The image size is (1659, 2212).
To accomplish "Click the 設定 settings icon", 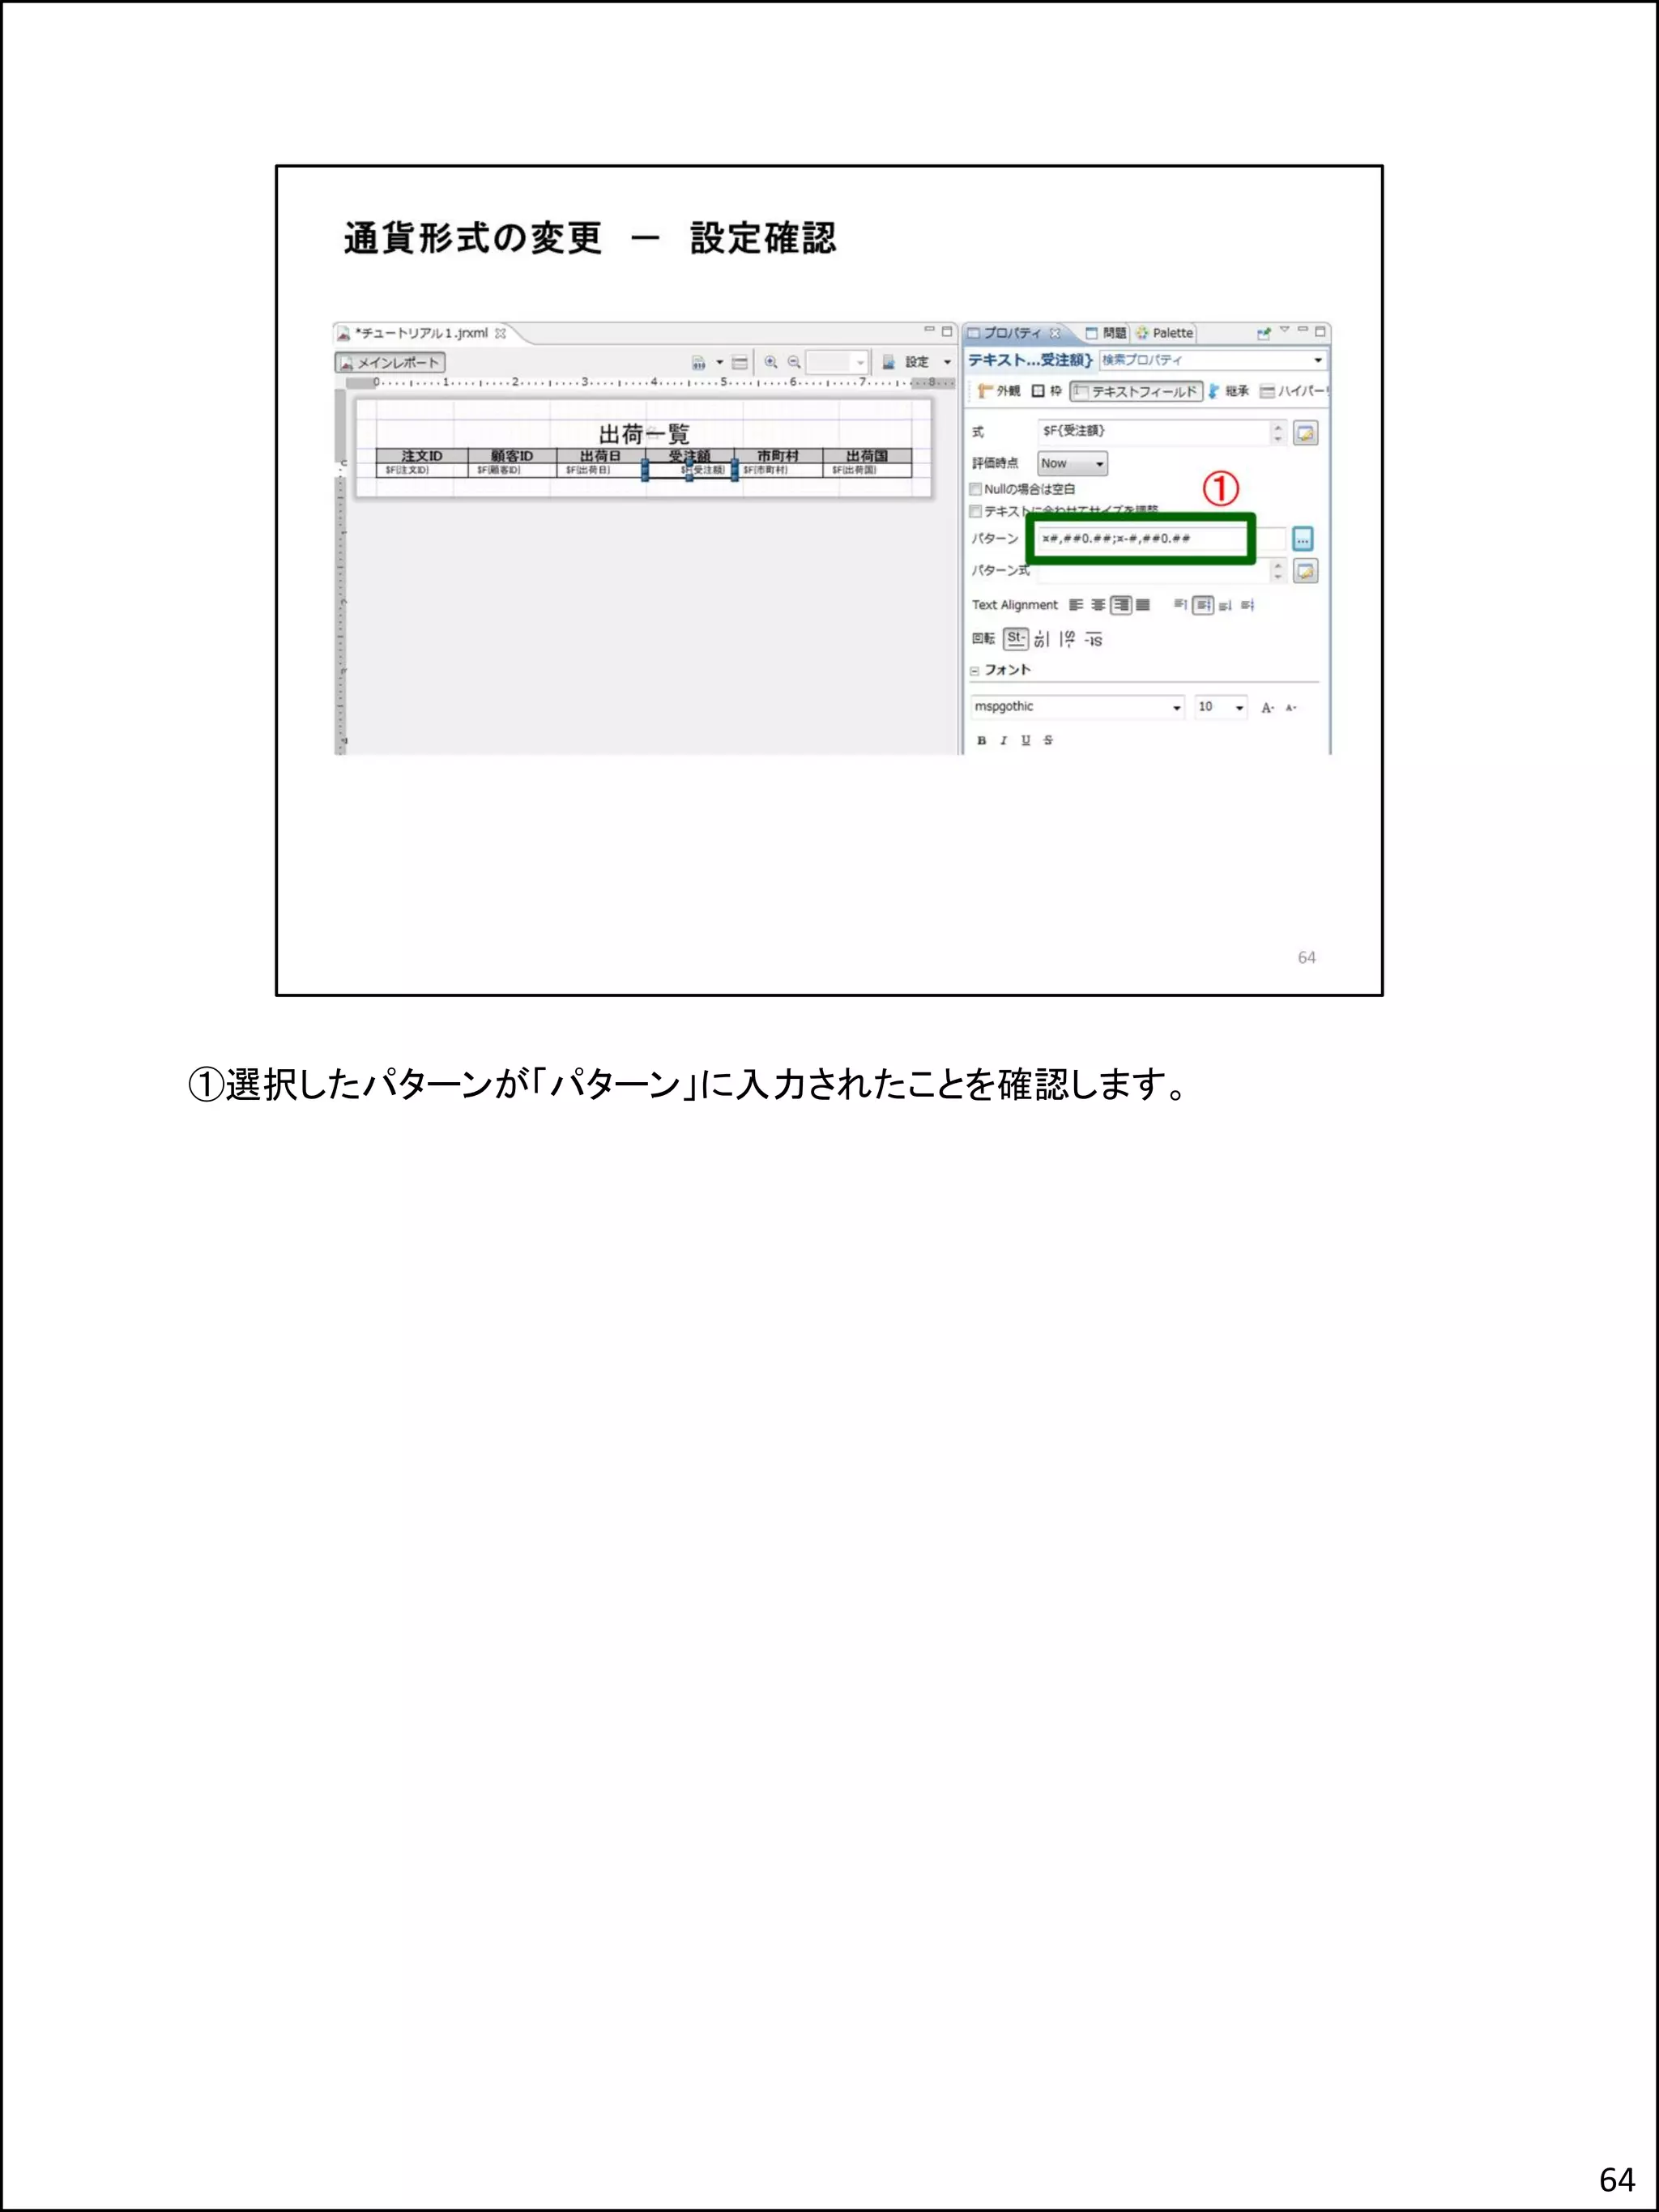I will click(888, 362).
